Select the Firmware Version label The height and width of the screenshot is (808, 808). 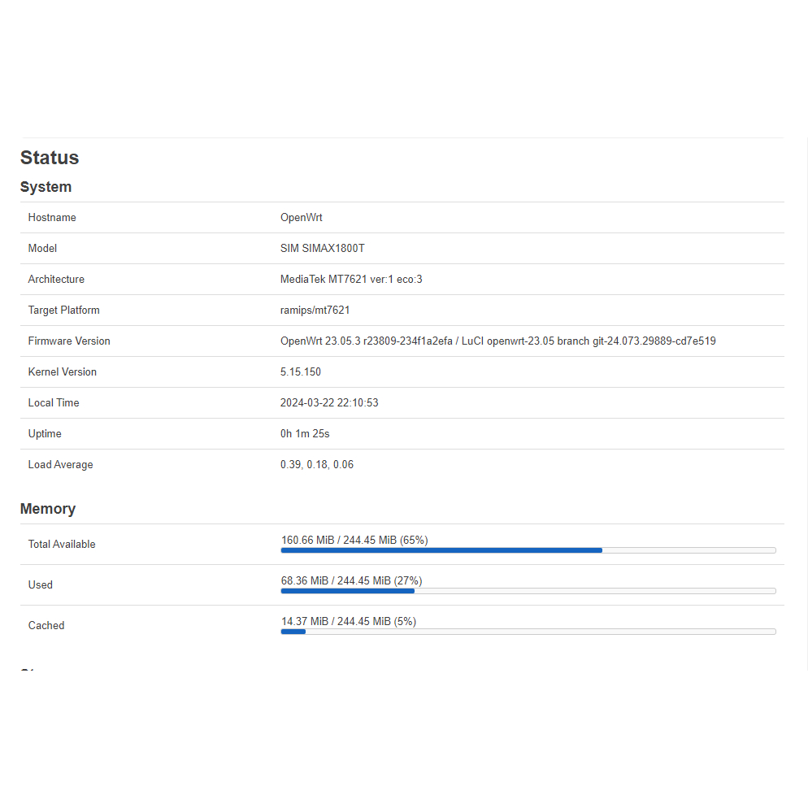tap(69, 341)
